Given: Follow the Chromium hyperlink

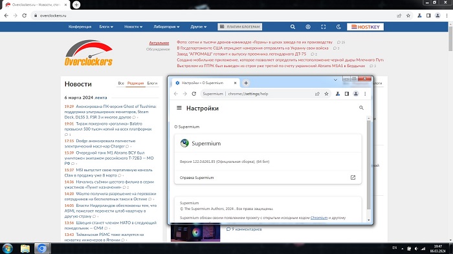Looking at the screenshot, I should 319,218.
